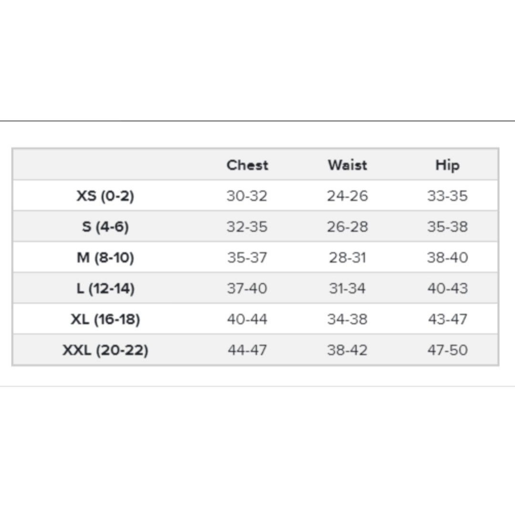Click the 30-32 chest measurement cell

coord(247,196)
